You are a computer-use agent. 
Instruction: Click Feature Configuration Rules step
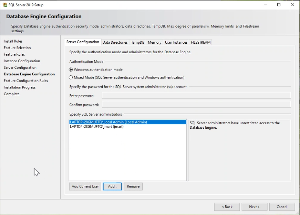25,81
